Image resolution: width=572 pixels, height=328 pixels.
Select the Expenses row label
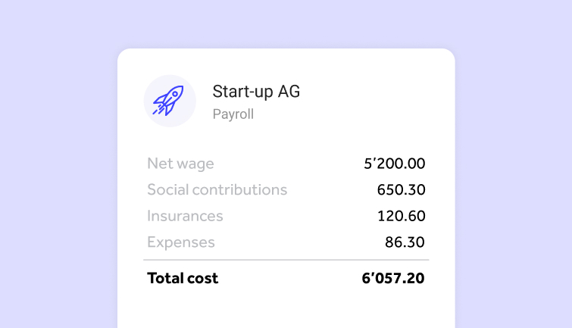click(x=181, y=242)
